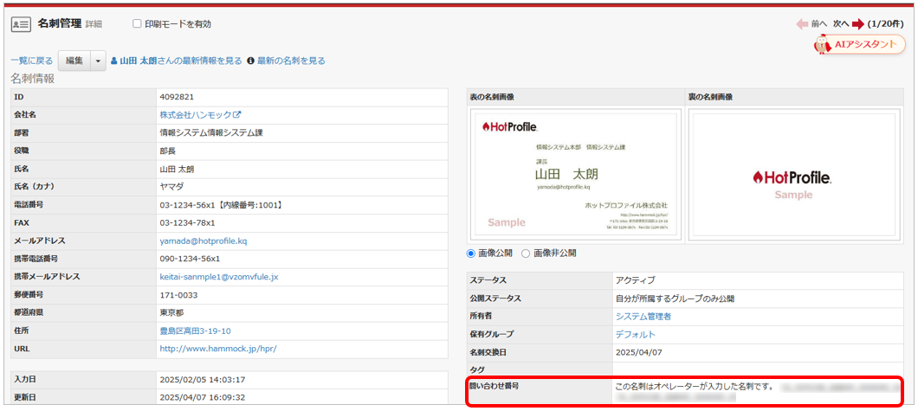The width and height of the screenshot is (918, 411).
Task: Click the red next arrow beside 次へ
Action: click(x=858, y=24)
